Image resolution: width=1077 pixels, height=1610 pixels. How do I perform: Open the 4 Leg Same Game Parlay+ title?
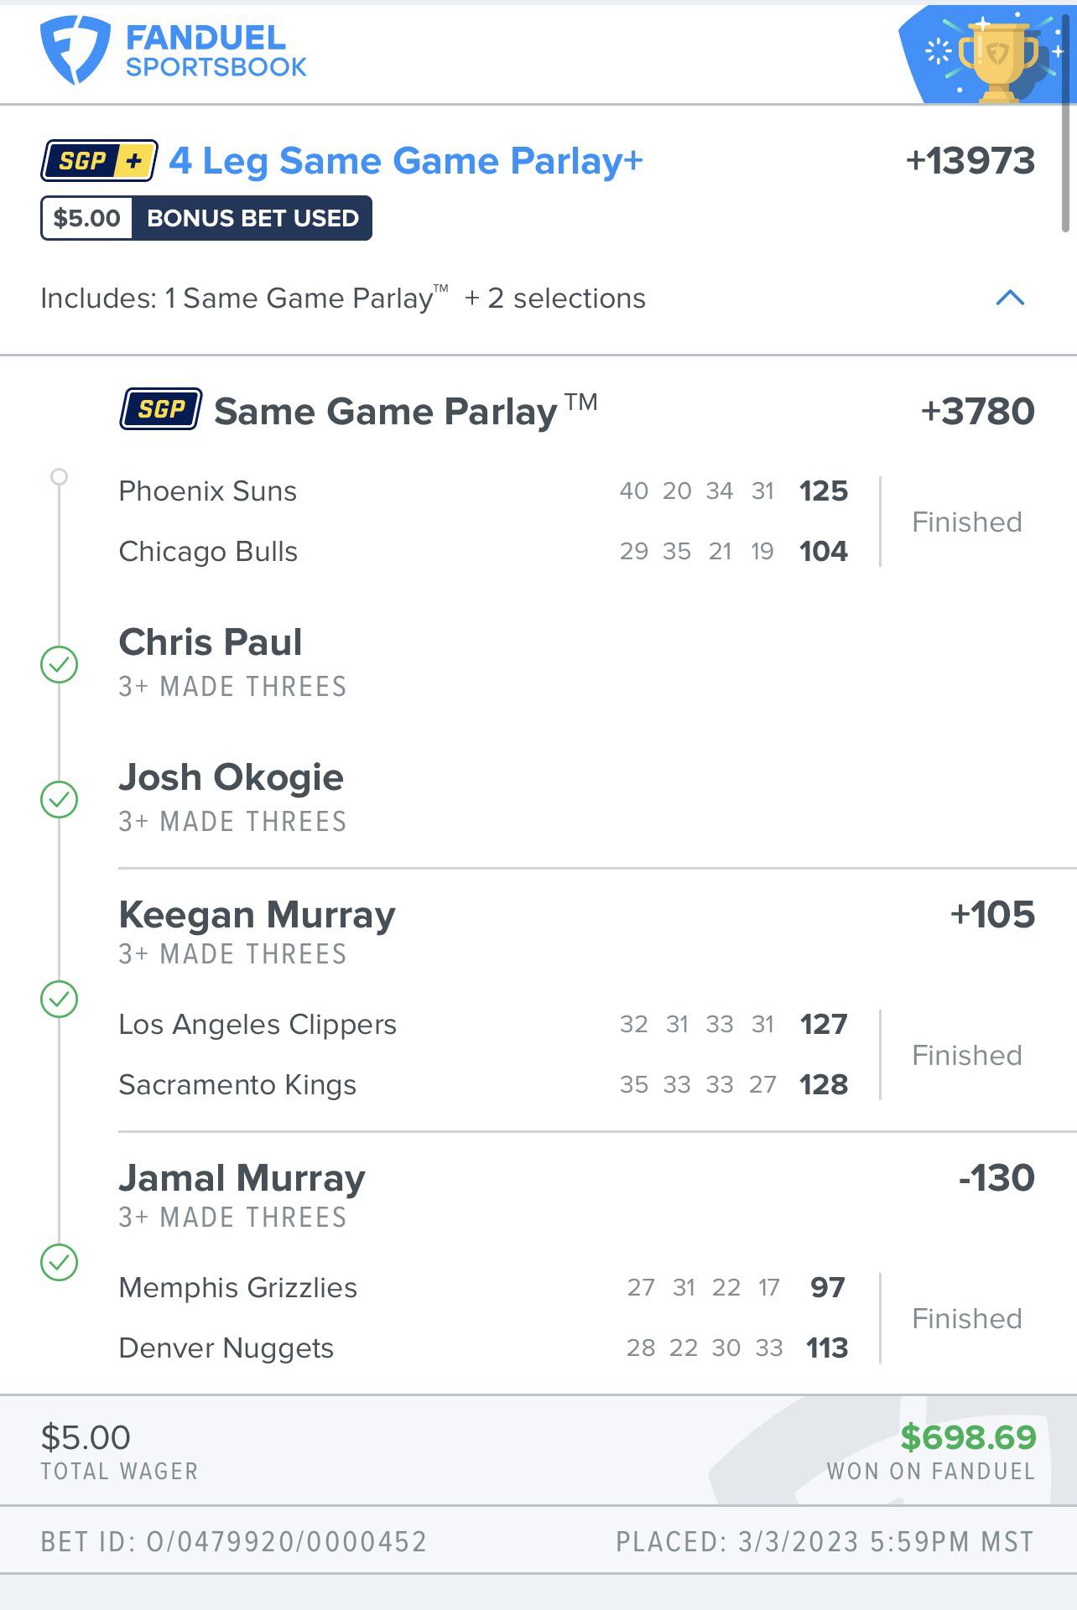point(406,160)
